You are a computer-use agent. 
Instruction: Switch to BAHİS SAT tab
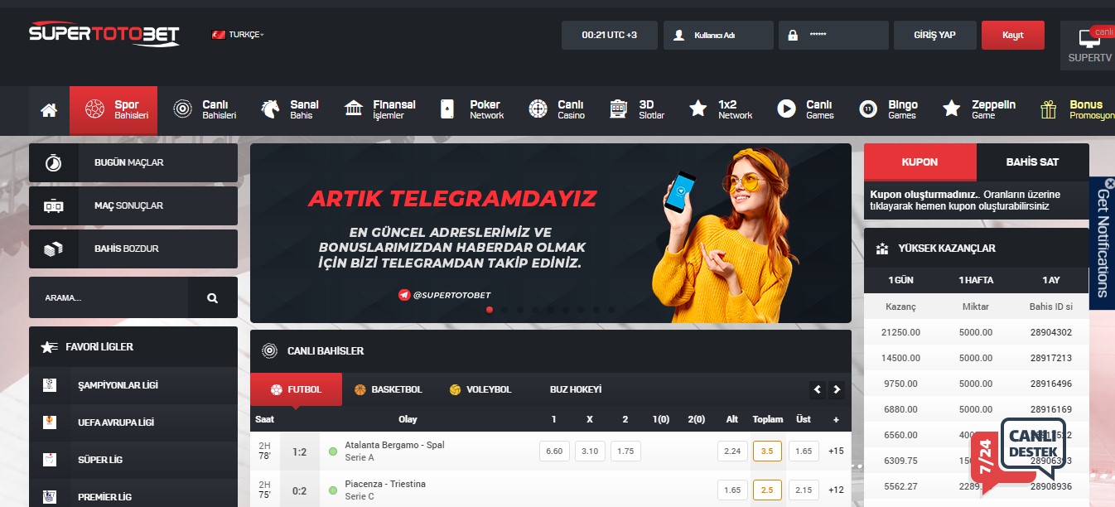click(1033, 162)
